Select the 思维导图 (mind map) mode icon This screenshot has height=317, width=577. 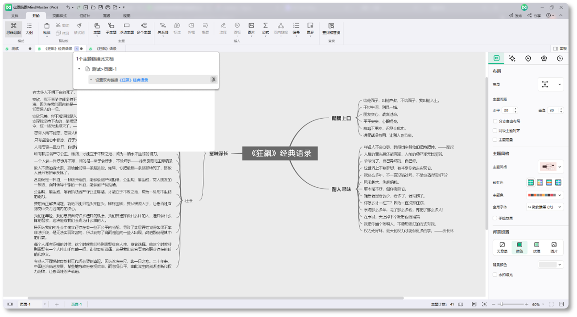pyautogui.click(x=13, y=29)
